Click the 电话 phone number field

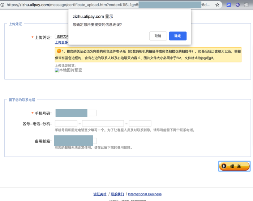point(103,123)
